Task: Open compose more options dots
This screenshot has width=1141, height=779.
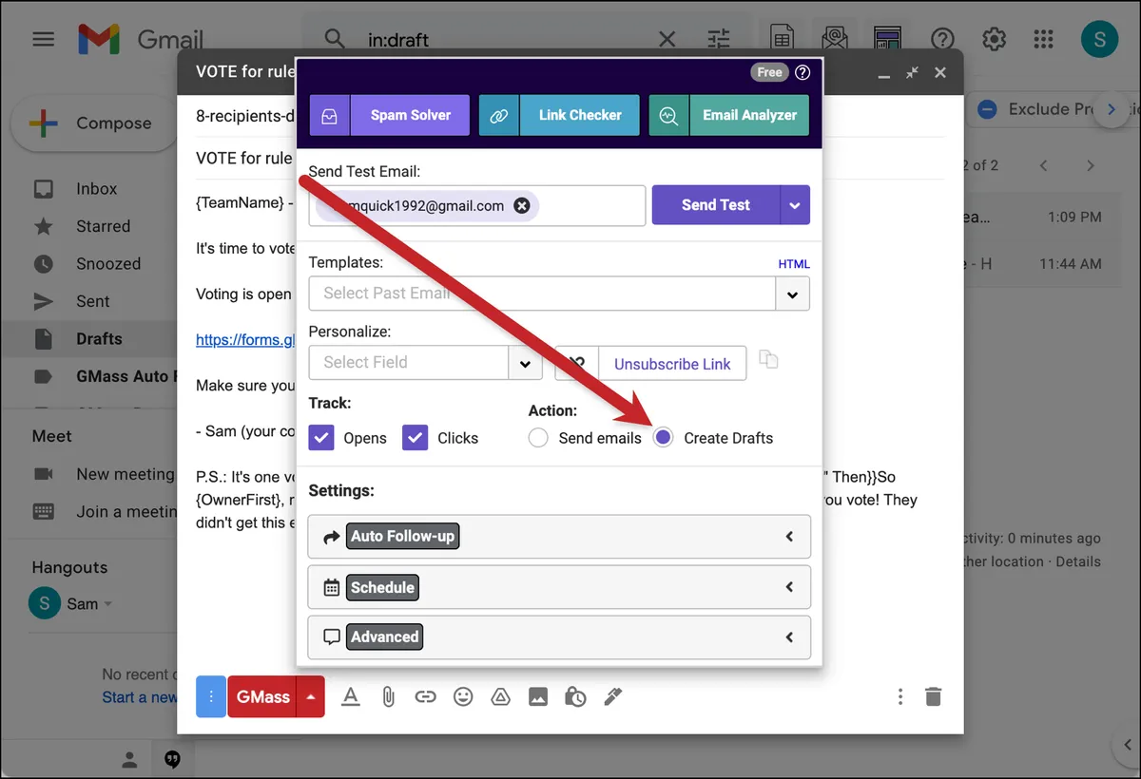Action: [x=899, y=697]
